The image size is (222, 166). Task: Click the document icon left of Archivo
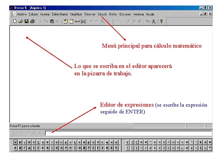(x=14, y=14)
